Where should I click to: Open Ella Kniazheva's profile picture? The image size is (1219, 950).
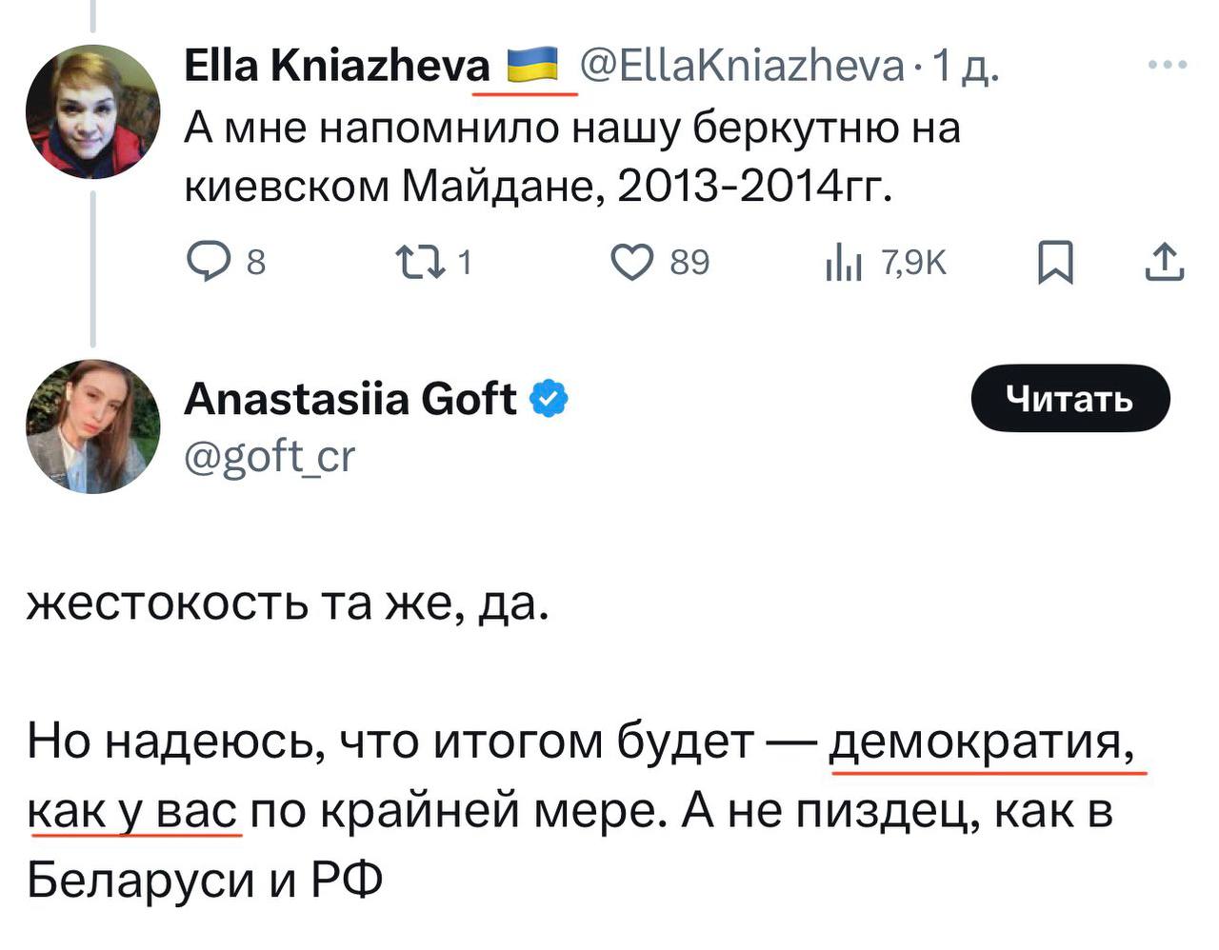(x=92, y=112)
